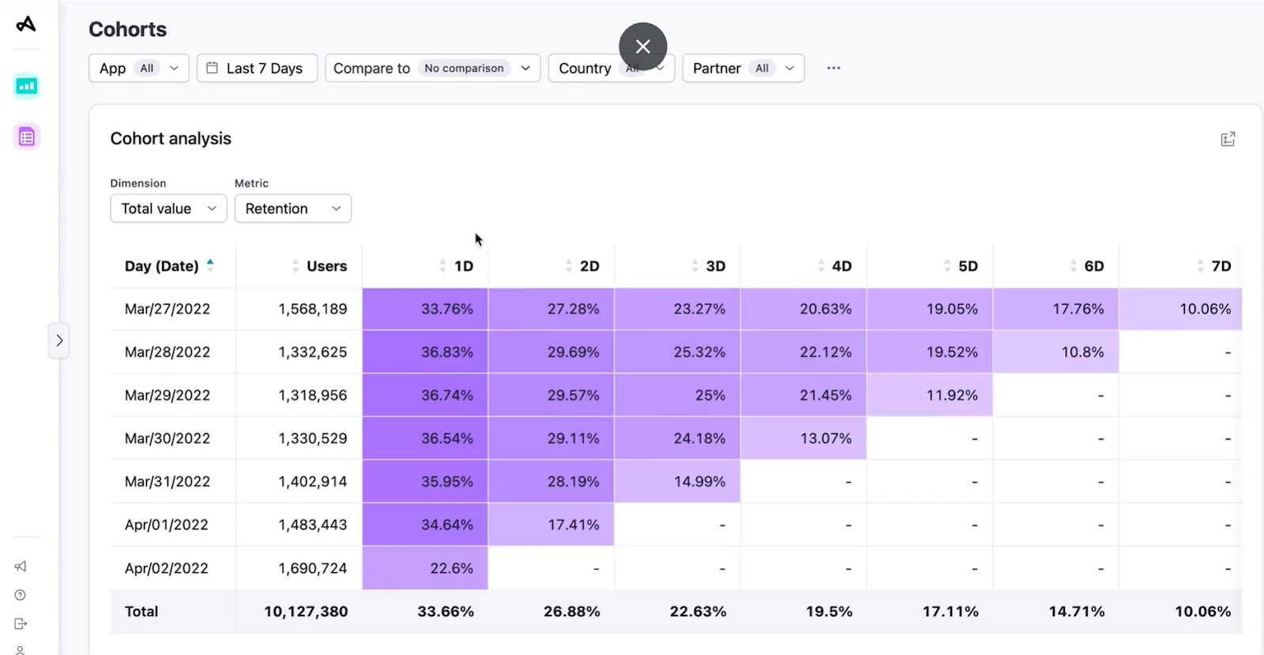1264x655 pixels.
Task: Expand the left sidebar with chevron
Action: coord(59,341)
